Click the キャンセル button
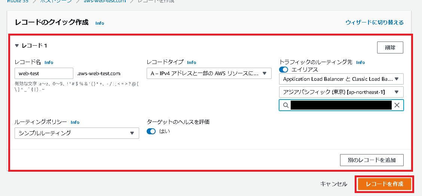This screenshot has width=422, height=196. [334, 184]
